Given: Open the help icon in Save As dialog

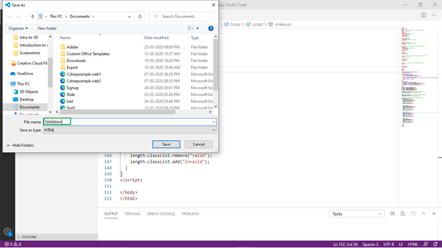Looking at the screenshot, I should click(211, 28).
